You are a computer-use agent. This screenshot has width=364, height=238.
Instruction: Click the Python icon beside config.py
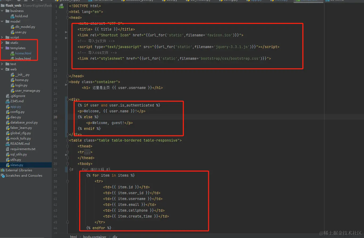click(7, 112)
